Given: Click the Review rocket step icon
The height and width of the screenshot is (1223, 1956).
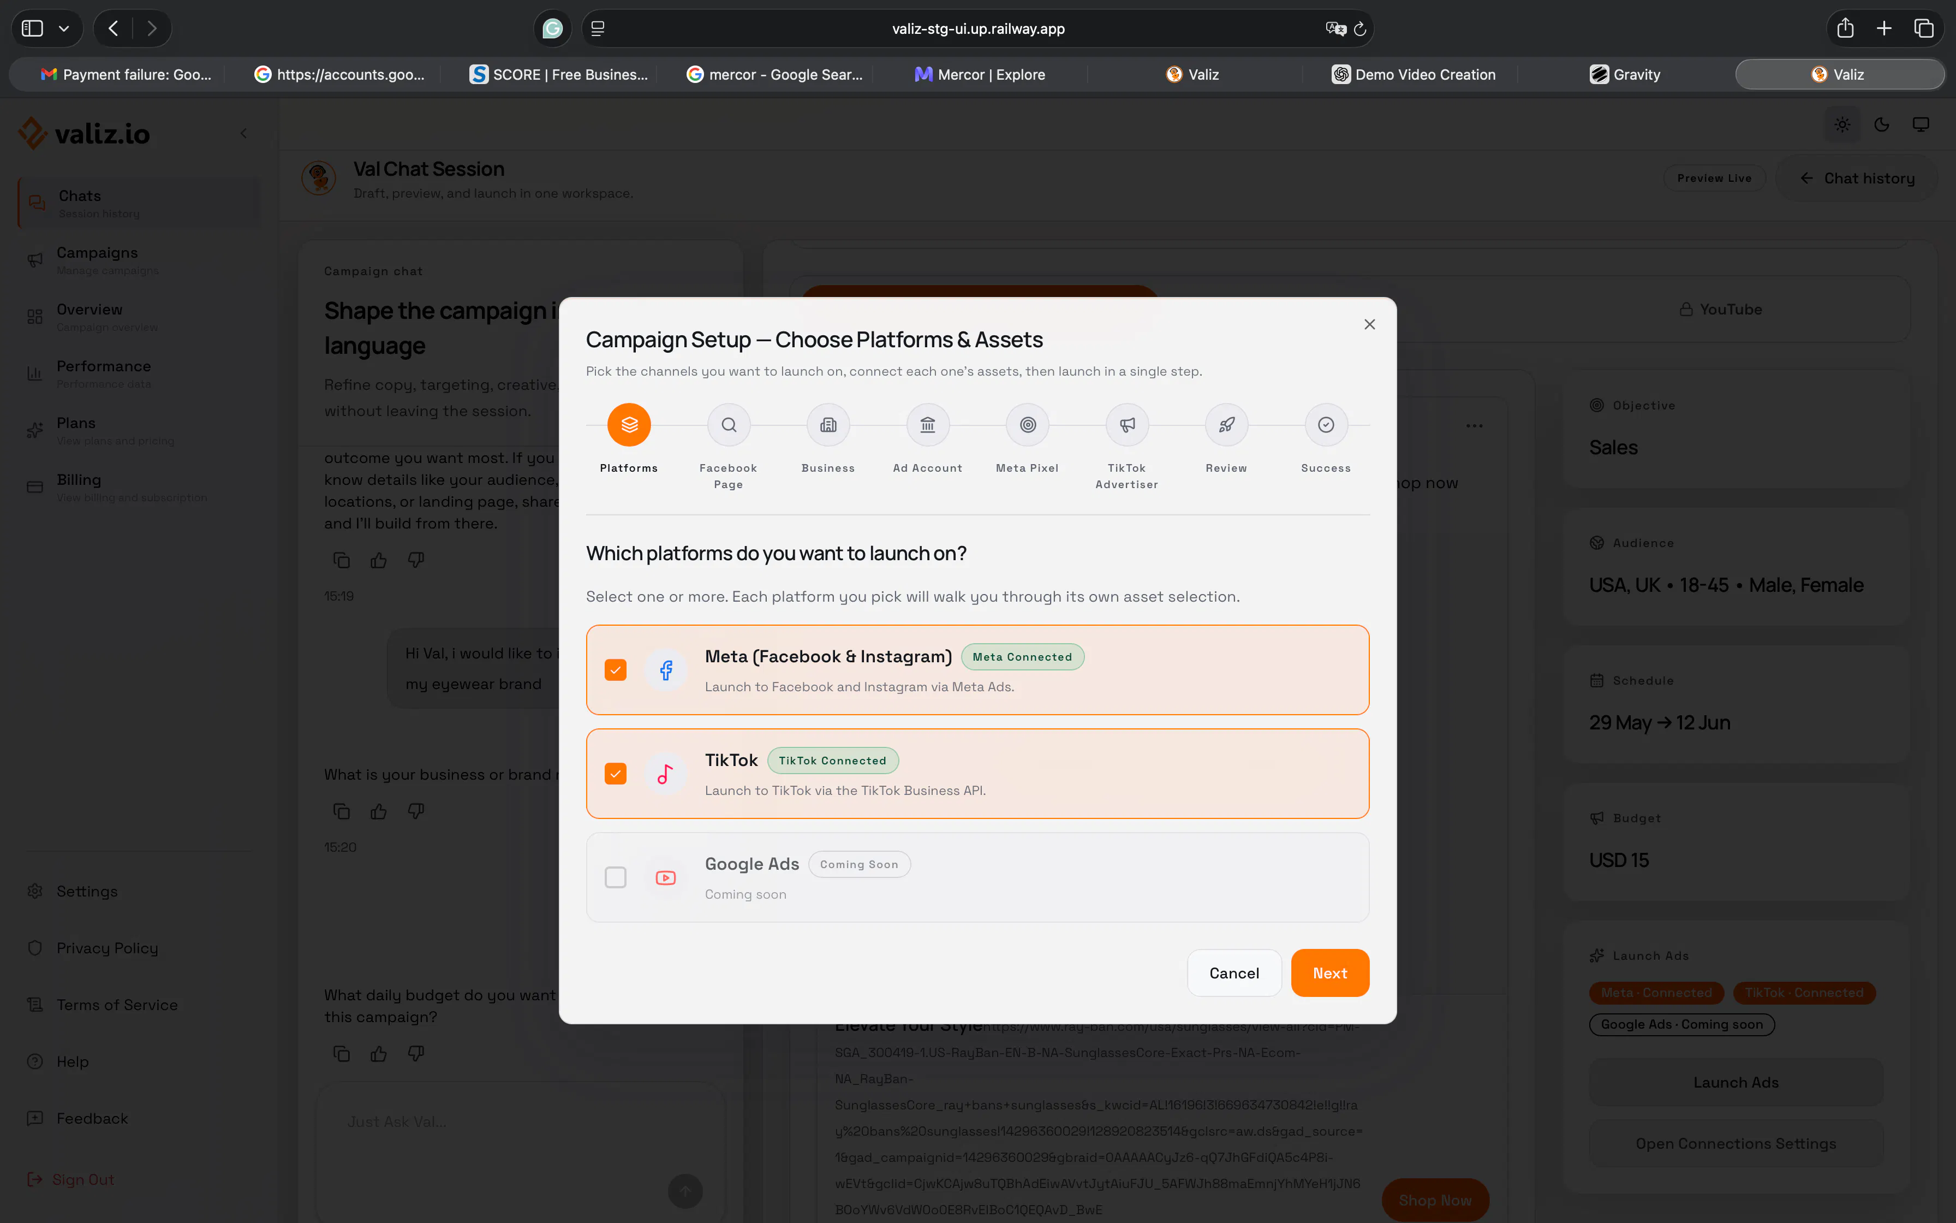Looking at the screenshot, I should pos(1226,425).
